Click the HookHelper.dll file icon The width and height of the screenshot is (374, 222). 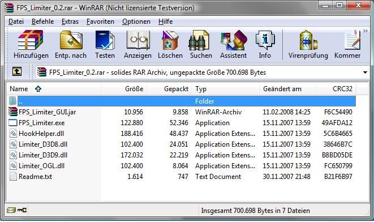pyautogui.click(x=13, y=133)
